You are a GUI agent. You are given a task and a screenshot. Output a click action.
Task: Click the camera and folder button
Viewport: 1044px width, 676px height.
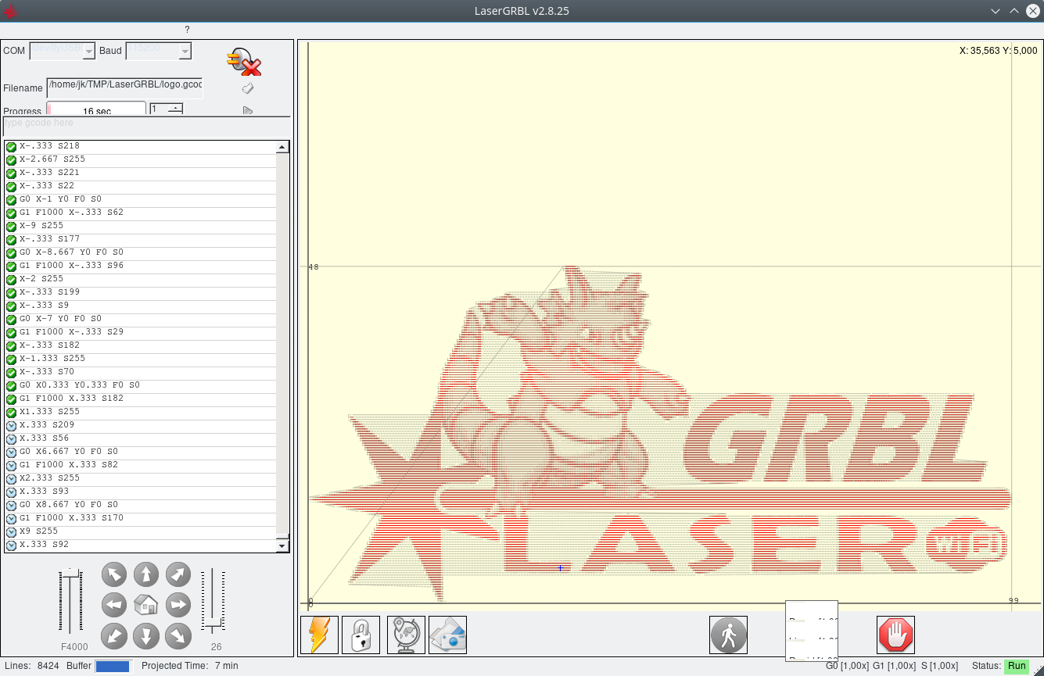447,635
